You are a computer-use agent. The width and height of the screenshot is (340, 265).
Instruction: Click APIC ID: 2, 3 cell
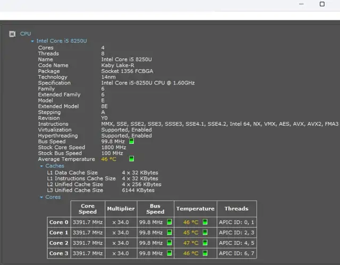pyautogui.click(x=236, y=233)
